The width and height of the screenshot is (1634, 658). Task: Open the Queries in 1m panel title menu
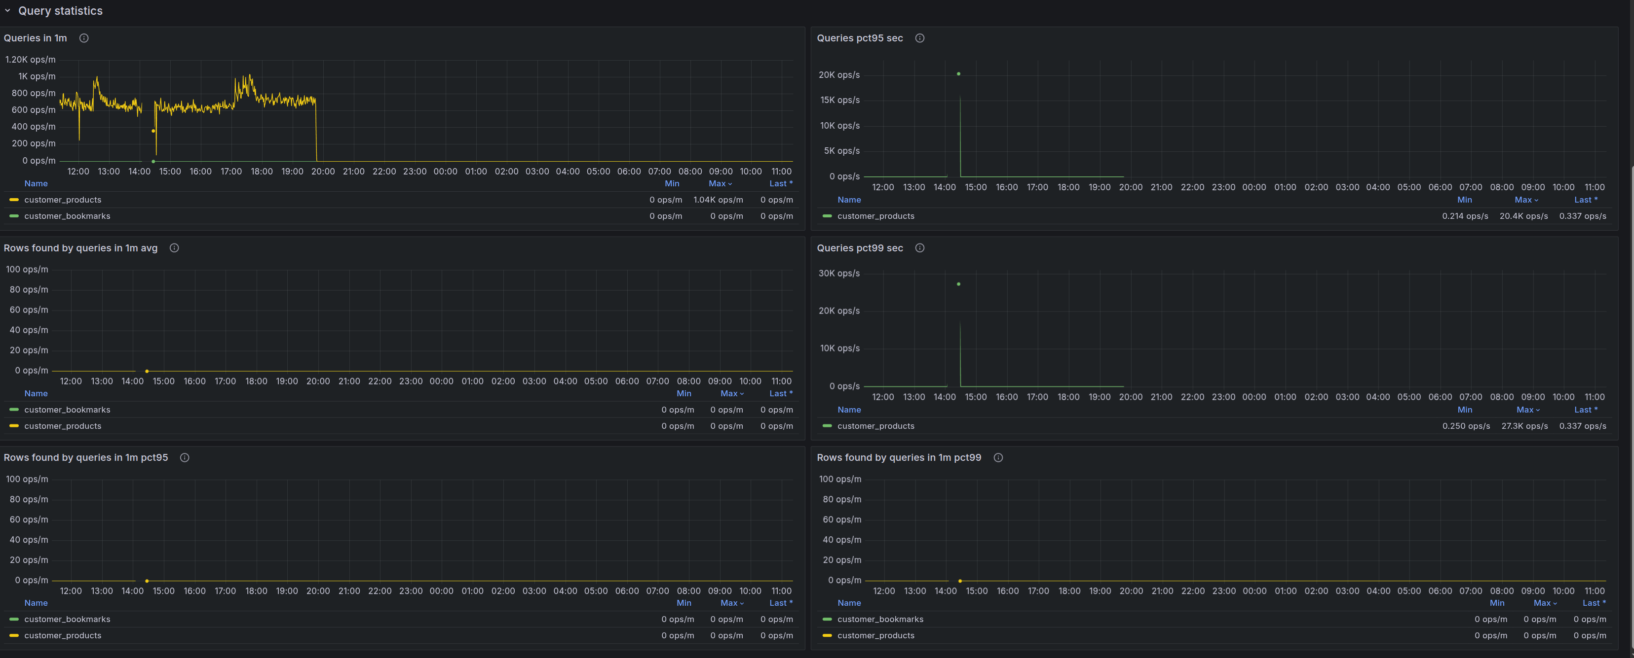tap(35, 38)
